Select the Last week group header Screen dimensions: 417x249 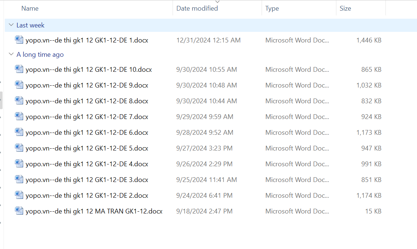30,25
